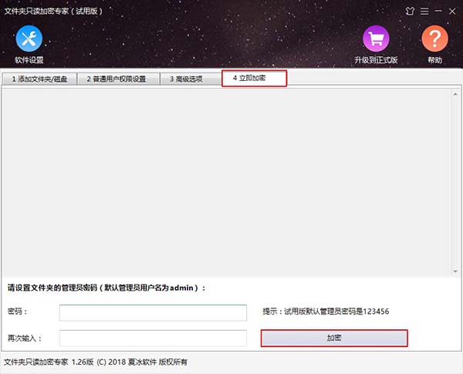Close the 文件夹只读加密专家 window
Viewport: 463px width, 374px height.
(452, 11)
